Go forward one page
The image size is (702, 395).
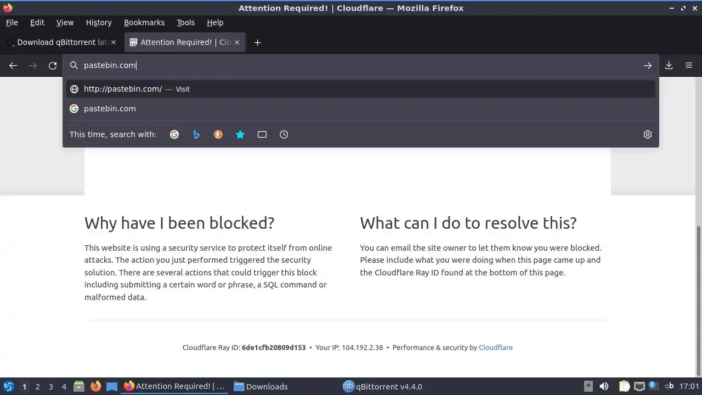(x=33, y=65)
